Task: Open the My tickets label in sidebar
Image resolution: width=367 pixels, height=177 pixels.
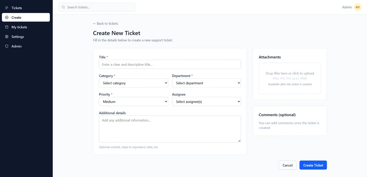Action: pyautogui.click(x=19, y=27)
